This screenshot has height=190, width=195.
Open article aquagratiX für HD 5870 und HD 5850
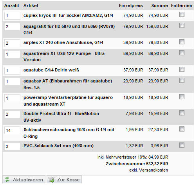[69, 29]
